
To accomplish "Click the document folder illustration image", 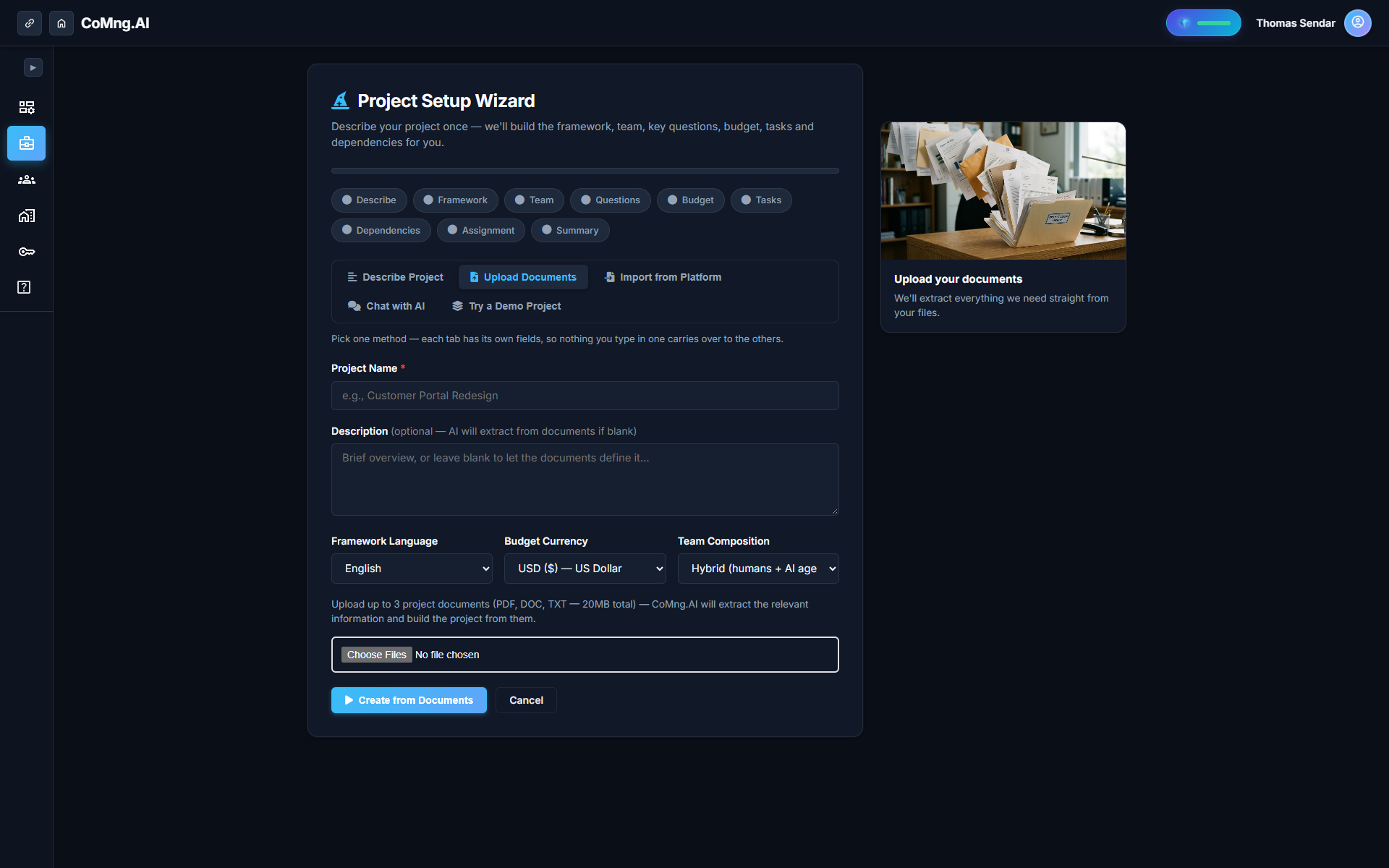I will click(x=1003, y=191).
